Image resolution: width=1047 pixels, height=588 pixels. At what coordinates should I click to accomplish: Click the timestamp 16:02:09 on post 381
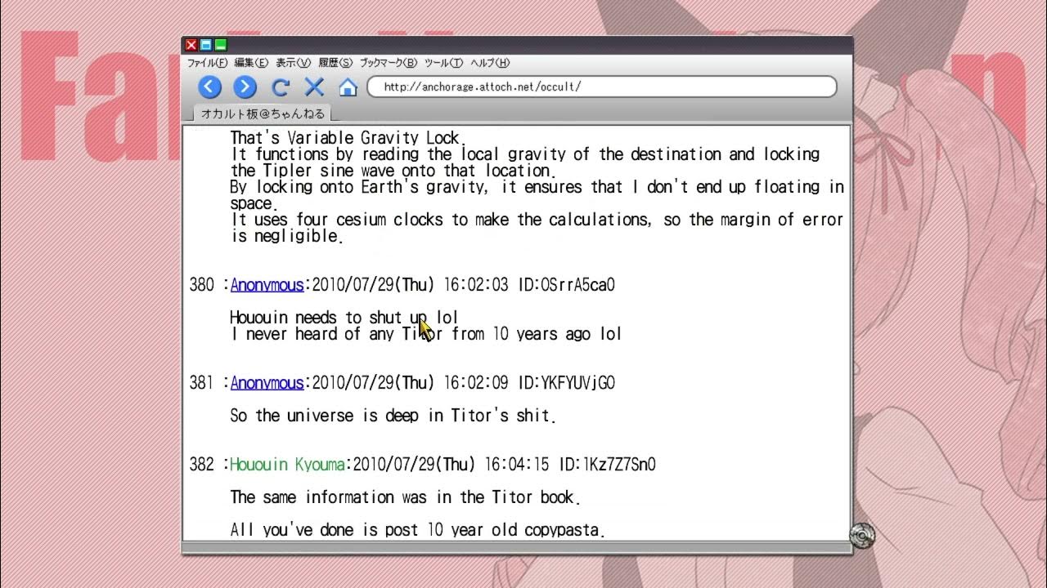476,383
